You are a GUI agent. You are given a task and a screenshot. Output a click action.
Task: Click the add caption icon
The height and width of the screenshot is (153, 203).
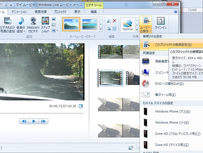tap(54, 25)
